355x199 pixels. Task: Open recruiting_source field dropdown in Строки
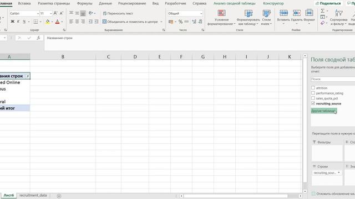point(339,172)
